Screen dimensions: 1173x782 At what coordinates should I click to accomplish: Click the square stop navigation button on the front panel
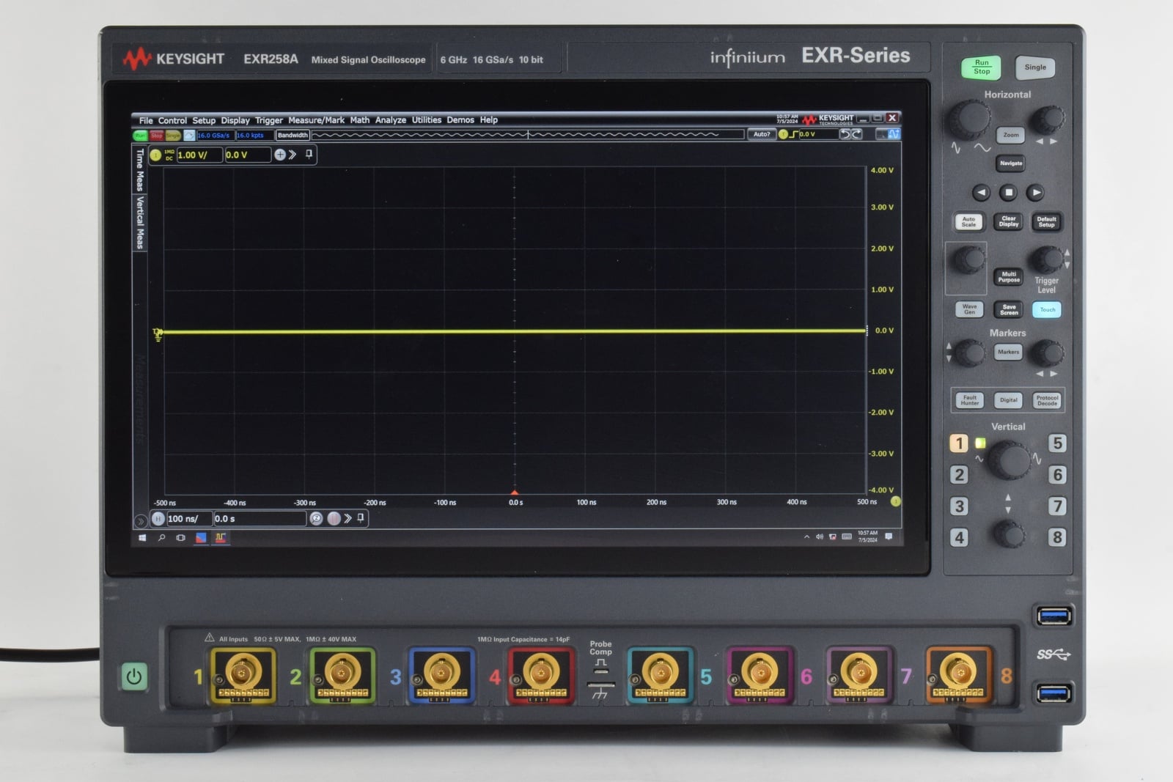[x=1009, y=193]
